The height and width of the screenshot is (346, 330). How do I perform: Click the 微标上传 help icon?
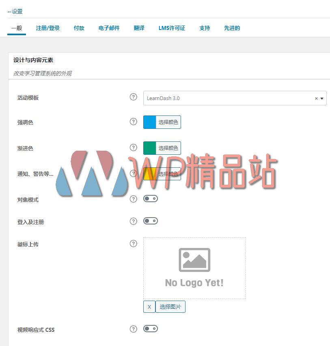click(133, 243)
